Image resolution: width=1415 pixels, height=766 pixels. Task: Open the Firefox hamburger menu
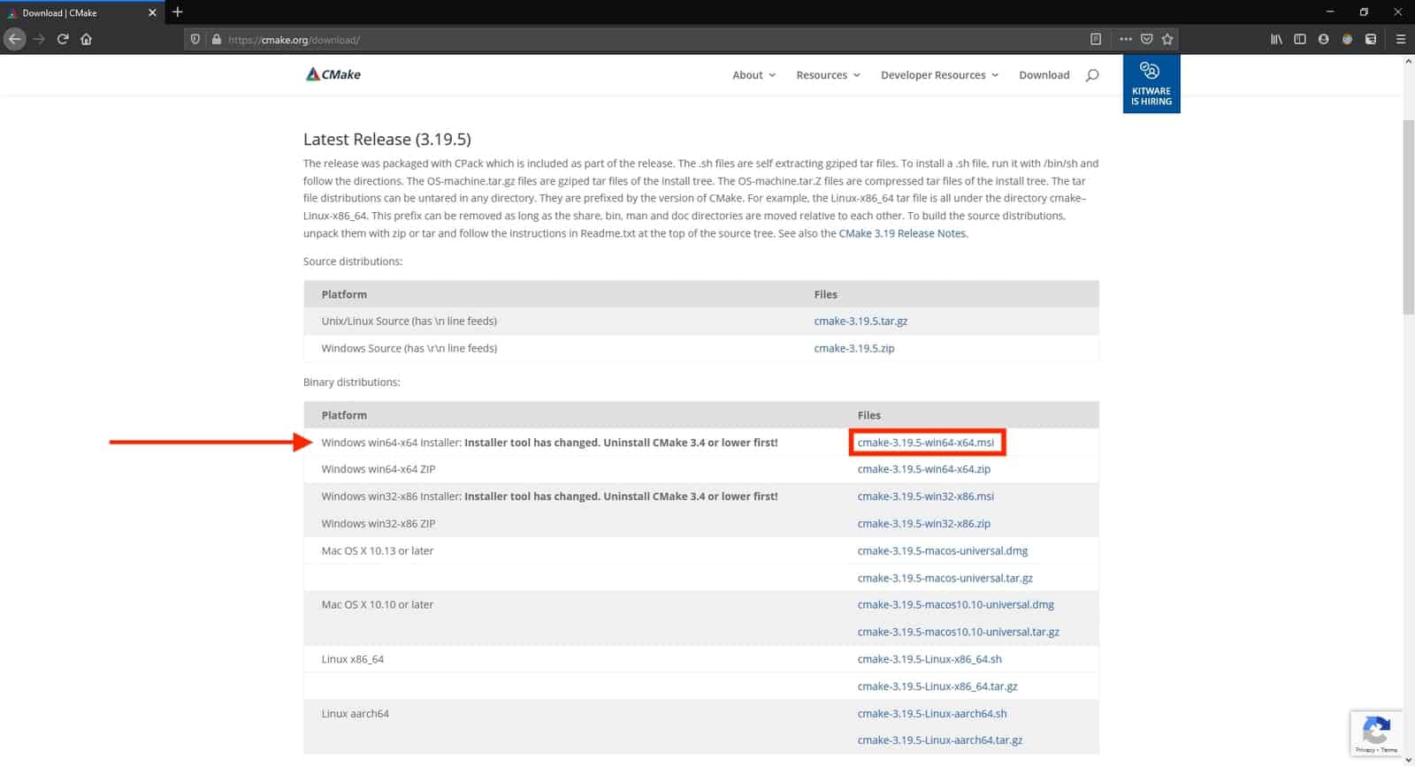[1400, 39]
